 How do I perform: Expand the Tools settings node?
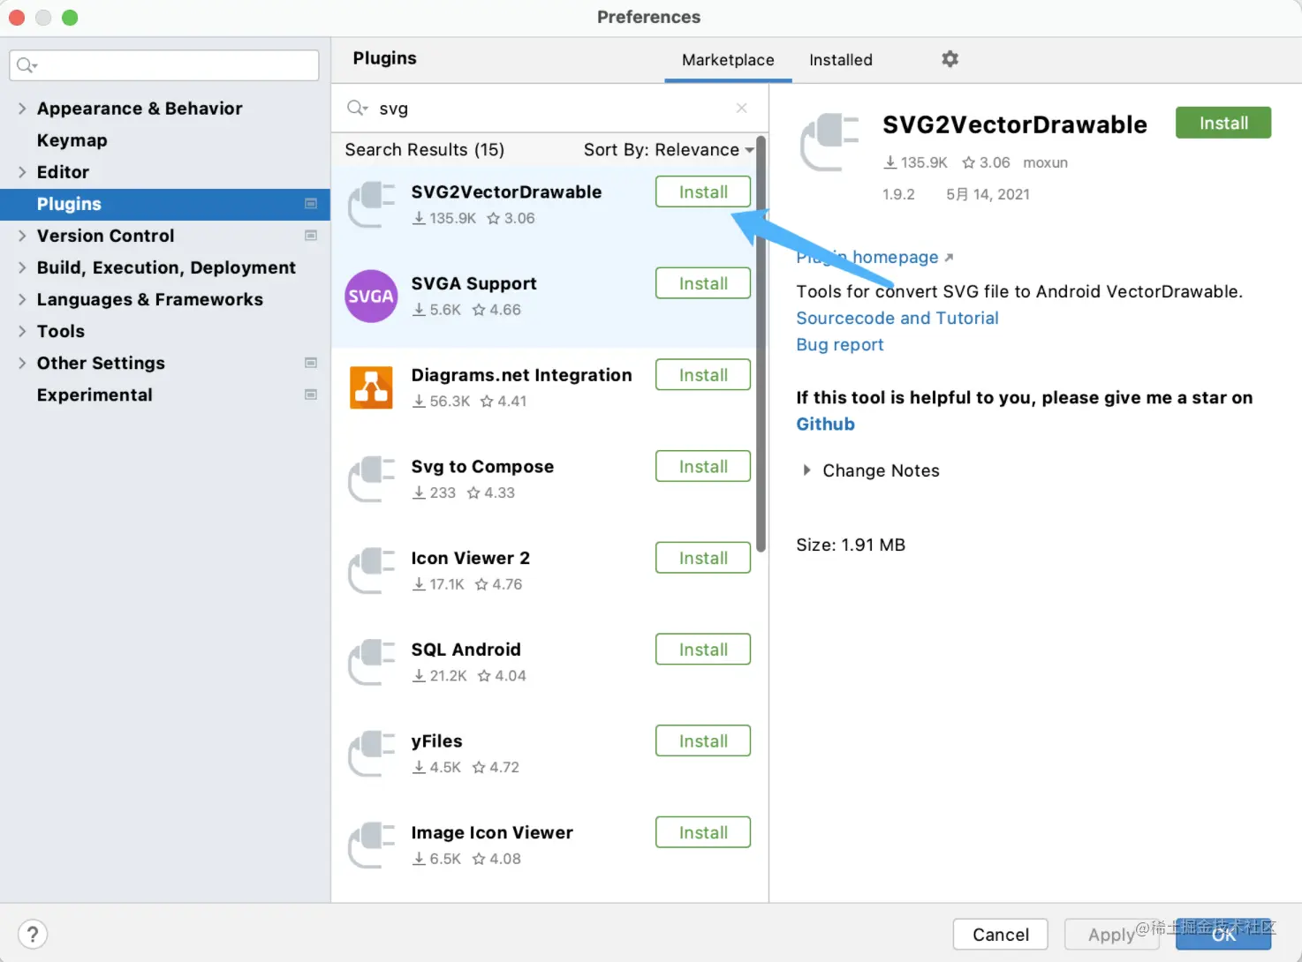pyautogui.click(x=22, y=331)
